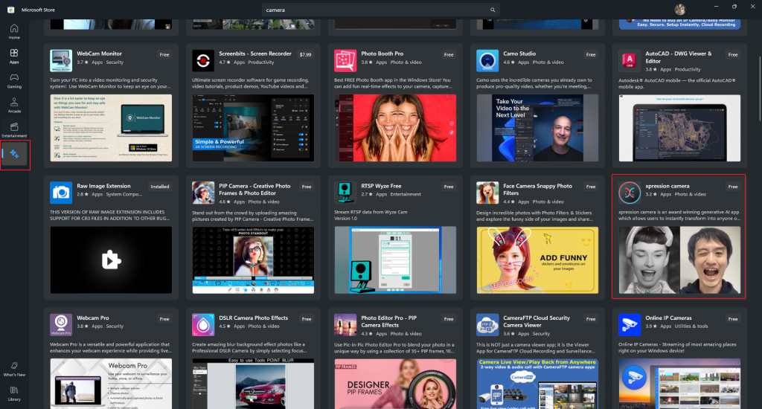Open the WebCam Monitor app icon
The image size is (762, 409).
61,61
